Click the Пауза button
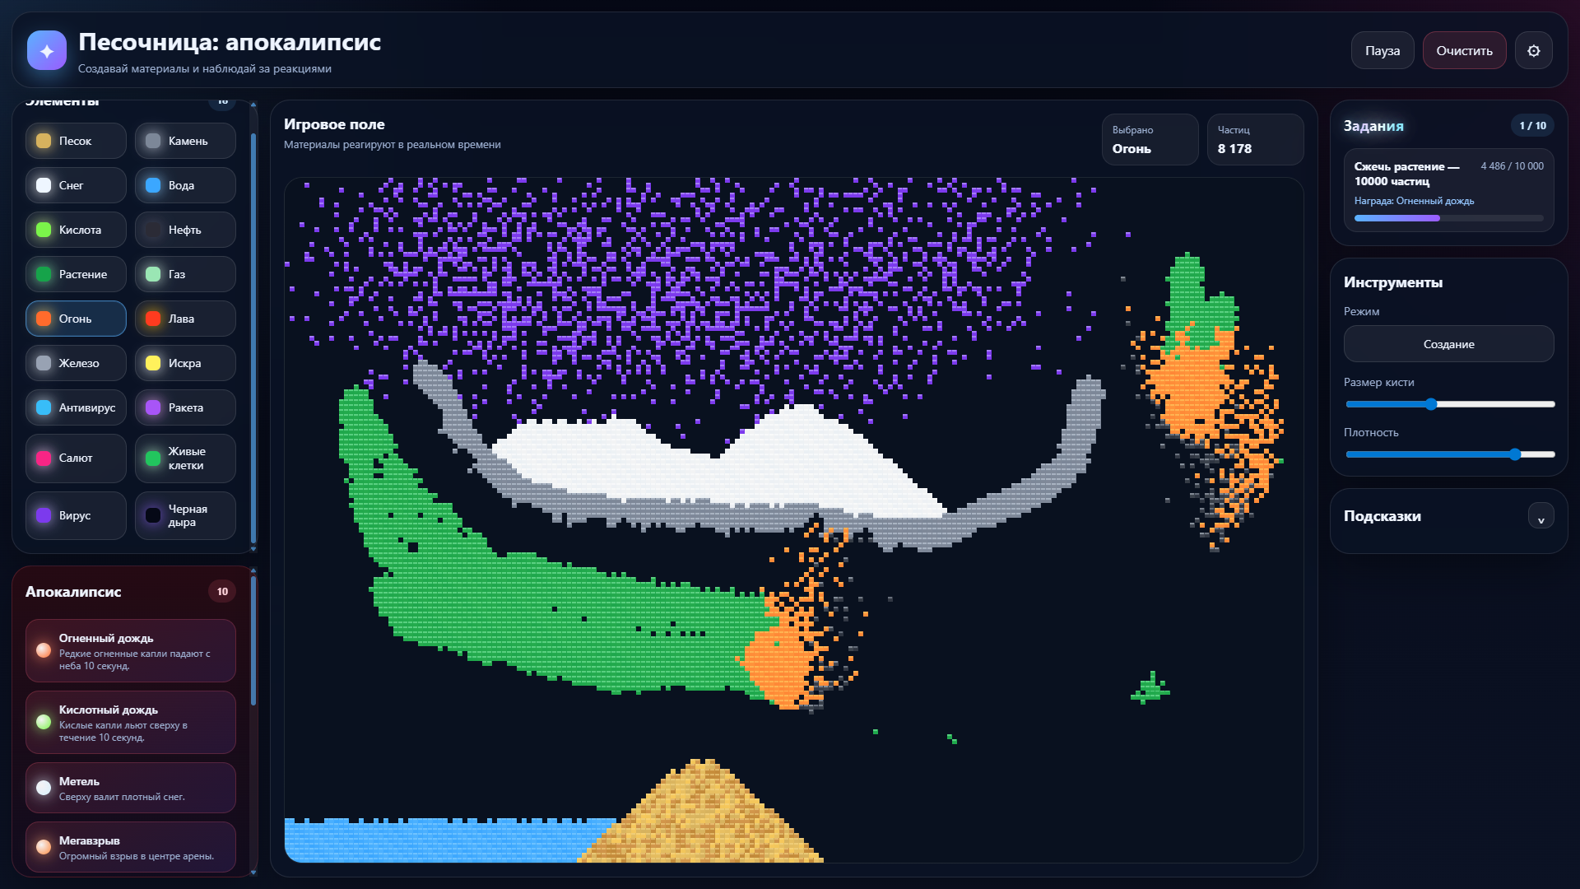 [1382, 51]
